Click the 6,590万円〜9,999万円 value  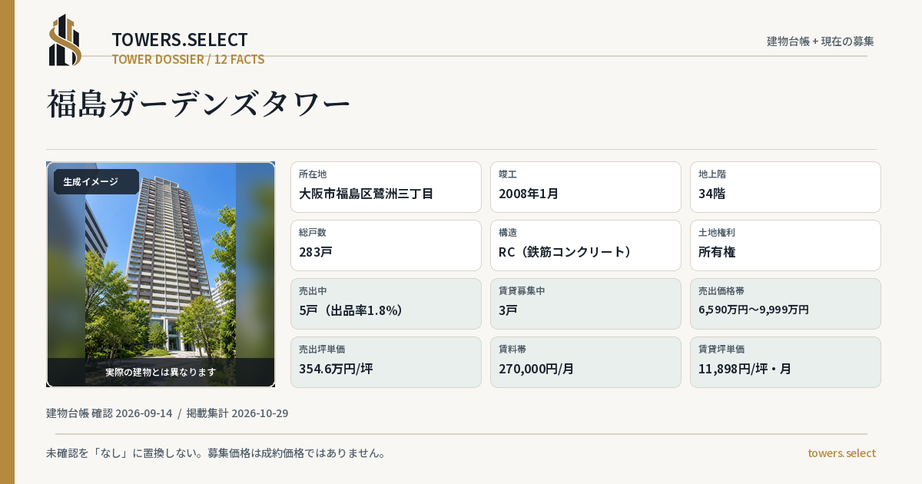754,310
